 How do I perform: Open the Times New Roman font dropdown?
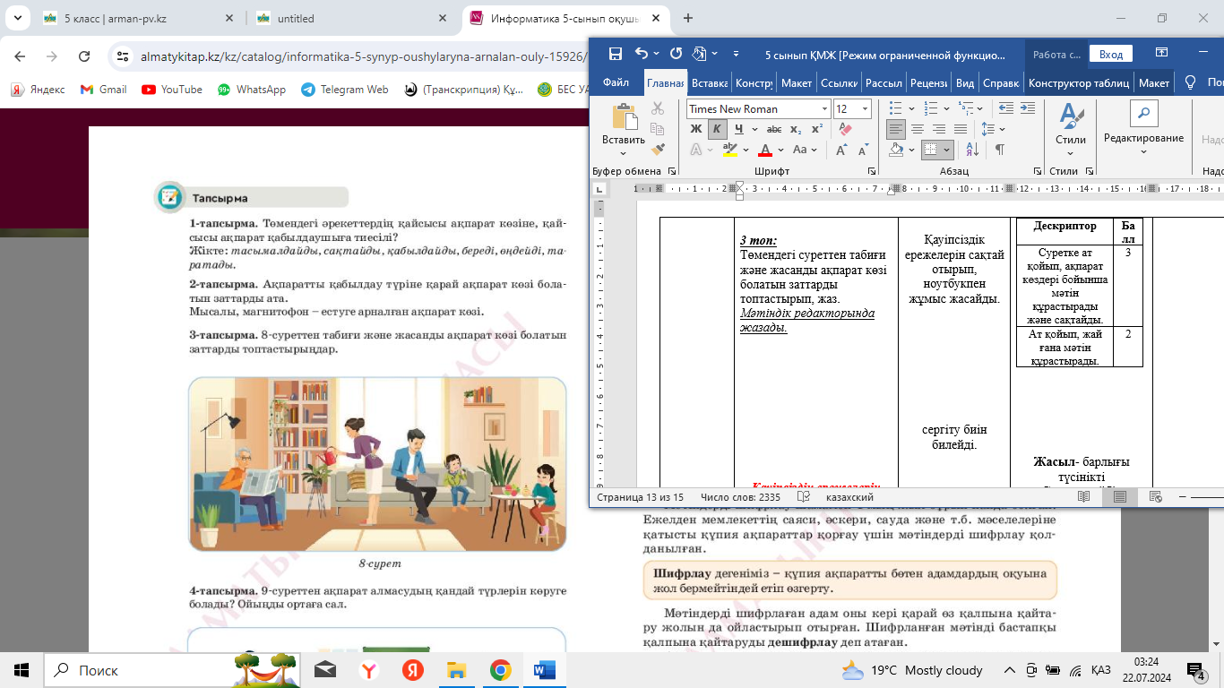[824, 108]
